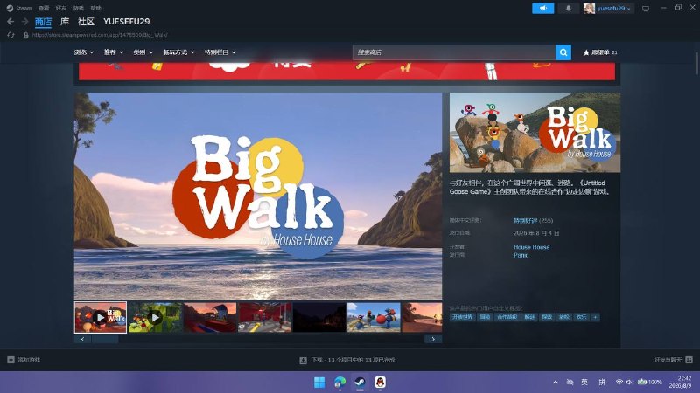Click the add game plus icon
700x393 pixels.
(x=10, y=360)
